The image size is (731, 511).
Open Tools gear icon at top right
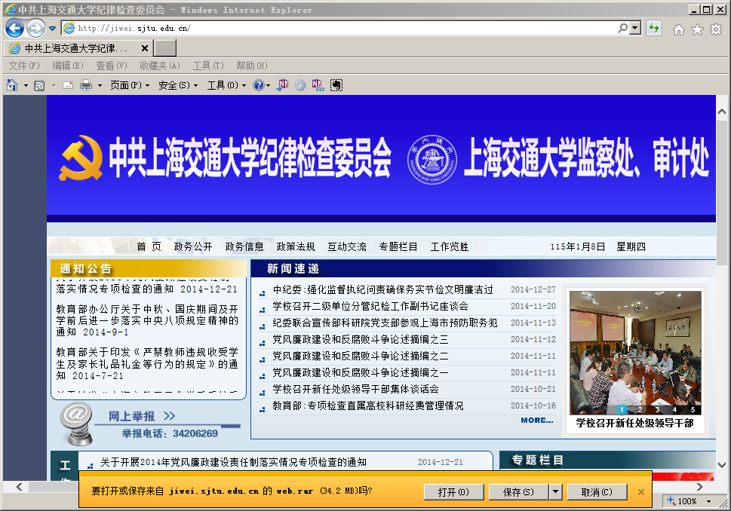pyautogui.click(x=716, y=30)
